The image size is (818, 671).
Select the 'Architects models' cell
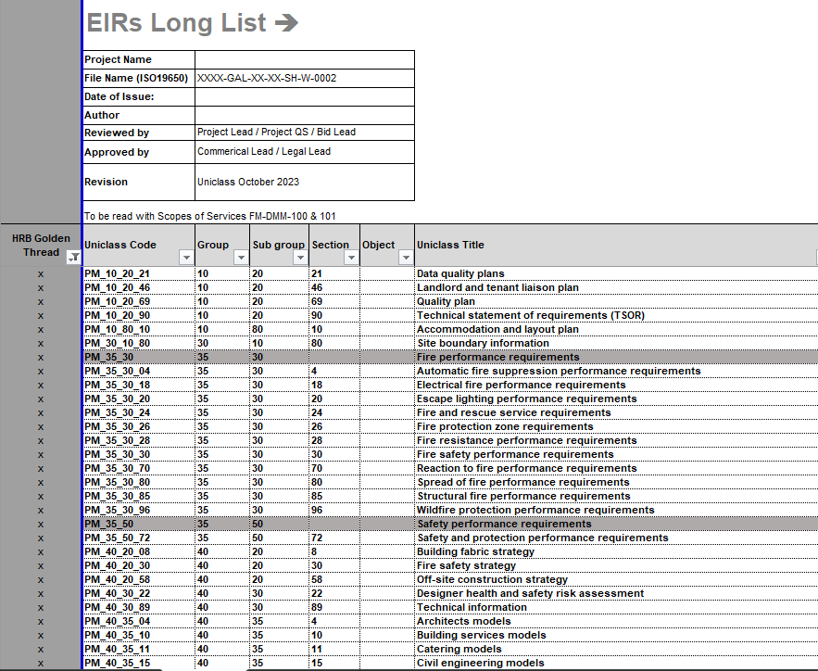[616, 622]
